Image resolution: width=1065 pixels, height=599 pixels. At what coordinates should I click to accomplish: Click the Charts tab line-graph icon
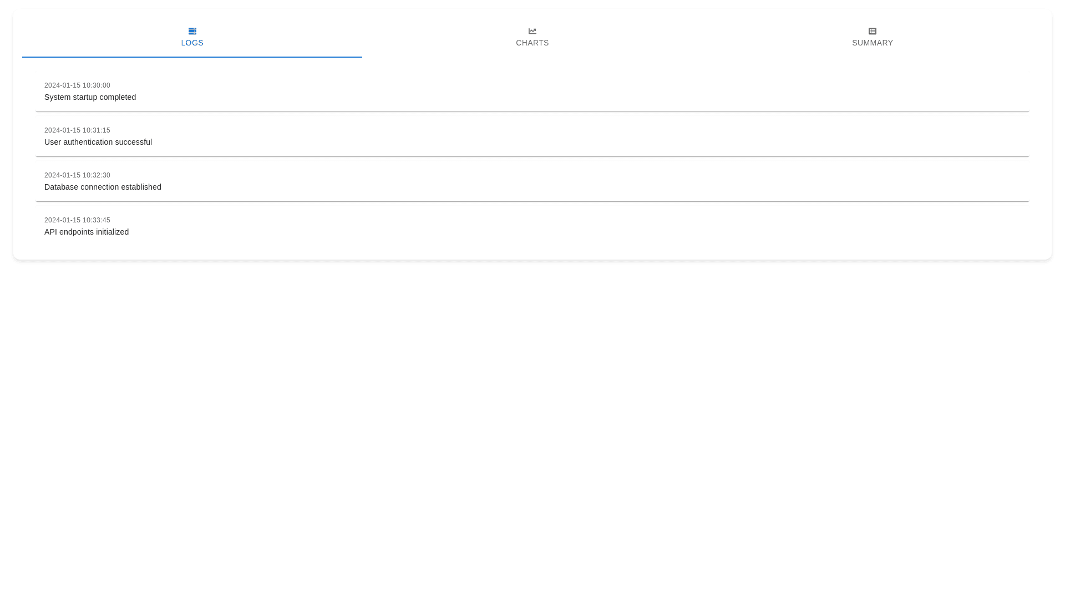pos(532,31)
